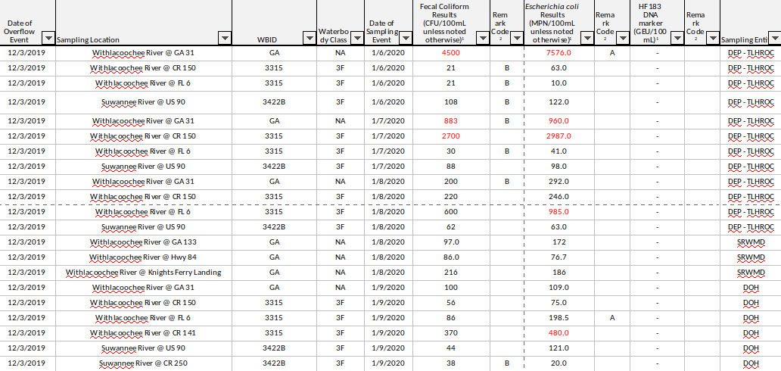Select the E. coli value 121.0
Viewport: 781px width, 371px height.
click(559, 348)
